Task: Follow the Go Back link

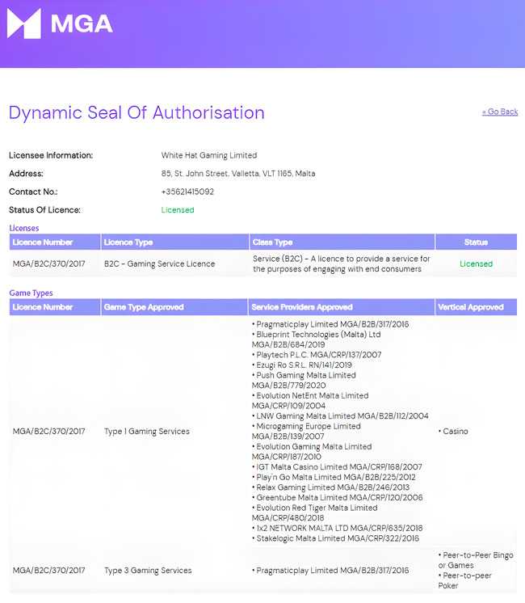Action: pyautogui.click(x=500, y=112)
